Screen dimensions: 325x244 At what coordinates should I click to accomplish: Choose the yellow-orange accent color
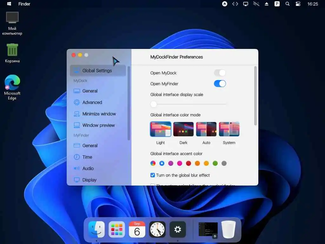[206, 163]
